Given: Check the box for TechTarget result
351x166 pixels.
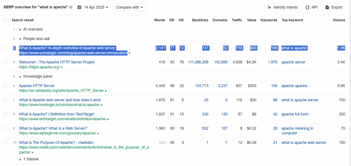Looking at the screenshot, I should coord(5,114).
